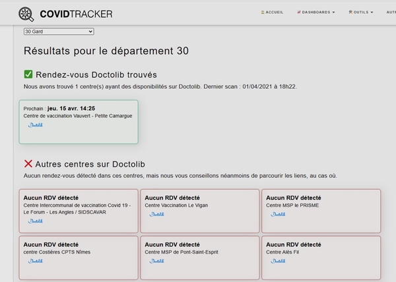Select the Centre Vaccination Le Vigan card

pos(200,211)
